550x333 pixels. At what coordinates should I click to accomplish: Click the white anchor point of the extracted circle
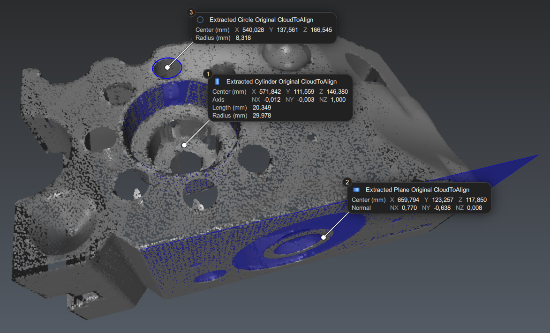[x=167, y=67]
